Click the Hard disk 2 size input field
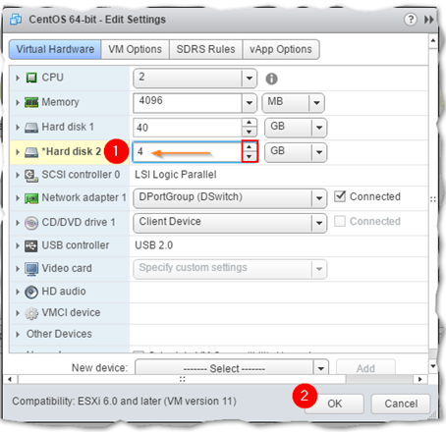This screenshot has width=446, height=432. click(x=187, y=152)
